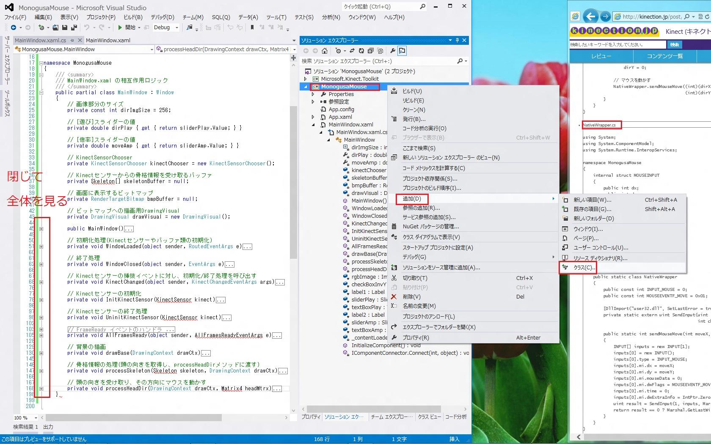Image resolution: width=711 pixels, height=444 pixels.
Task: Toggle Preview Selected Items in Solution Explorer
Action: pyautogui.click(x=402, y=51)
